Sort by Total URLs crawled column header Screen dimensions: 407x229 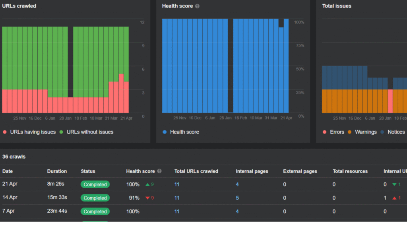196,171
